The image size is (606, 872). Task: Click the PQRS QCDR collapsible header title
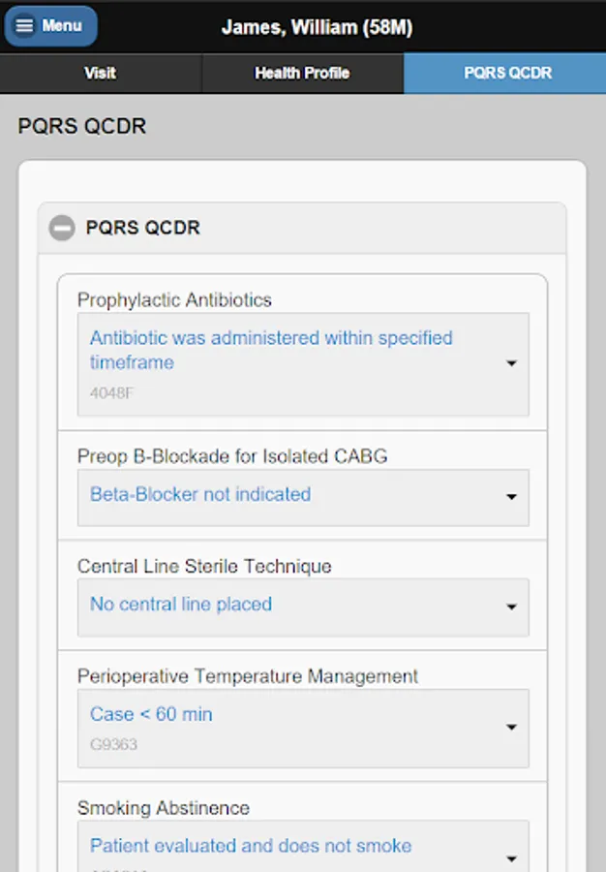tap(143, 229)
